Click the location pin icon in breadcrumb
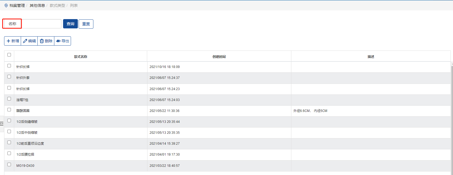 coord(6,5)
